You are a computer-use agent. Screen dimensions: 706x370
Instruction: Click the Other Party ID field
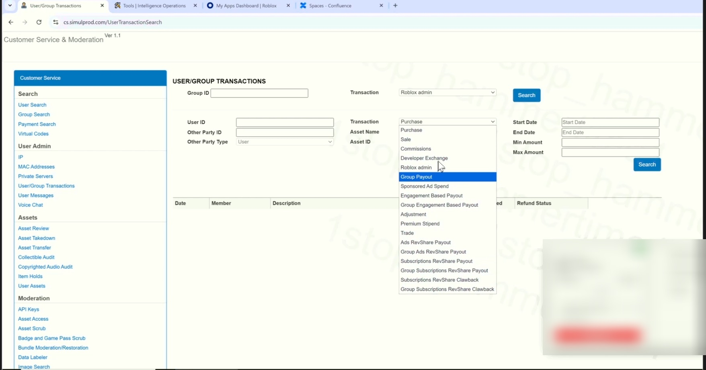[285, 132]
